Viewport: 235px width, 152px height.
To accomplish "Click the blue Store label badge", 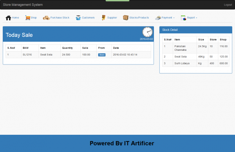I will tap(102, 55).
